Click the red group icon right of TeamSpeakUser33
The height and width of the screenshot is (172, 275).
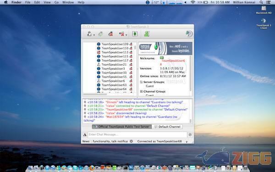131,72
